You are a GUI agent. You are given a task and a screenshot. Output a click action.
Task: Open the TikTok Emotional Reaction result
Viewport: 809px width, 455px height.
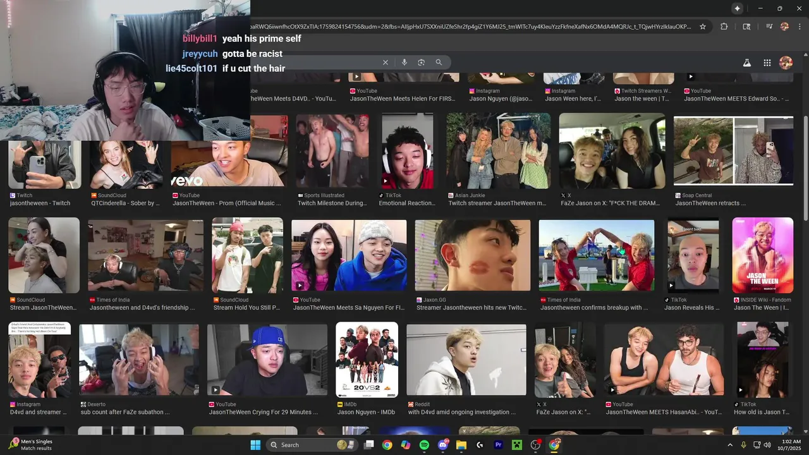[x=408, y=151]
